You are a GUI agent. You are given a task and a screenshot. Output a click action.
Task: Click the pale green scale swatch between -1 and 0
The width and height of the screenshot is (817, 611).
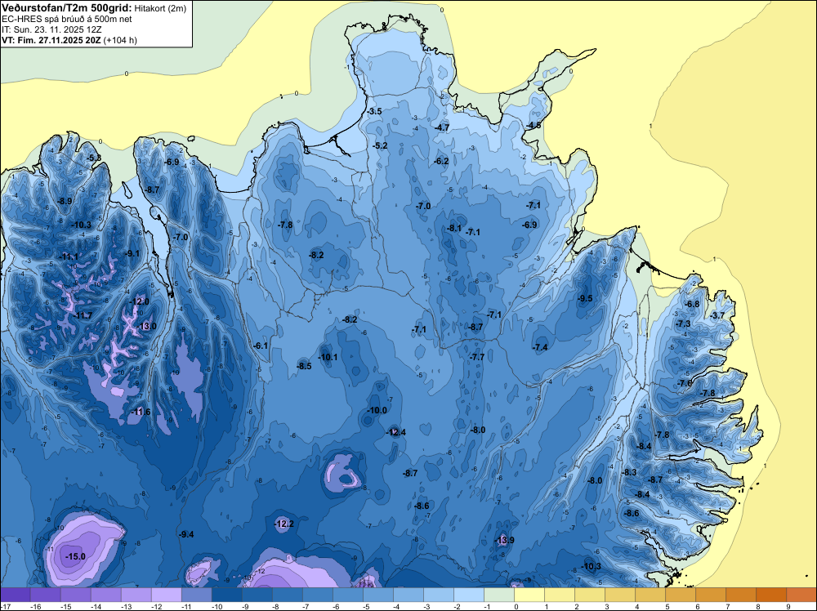click(x=499, y=595)
